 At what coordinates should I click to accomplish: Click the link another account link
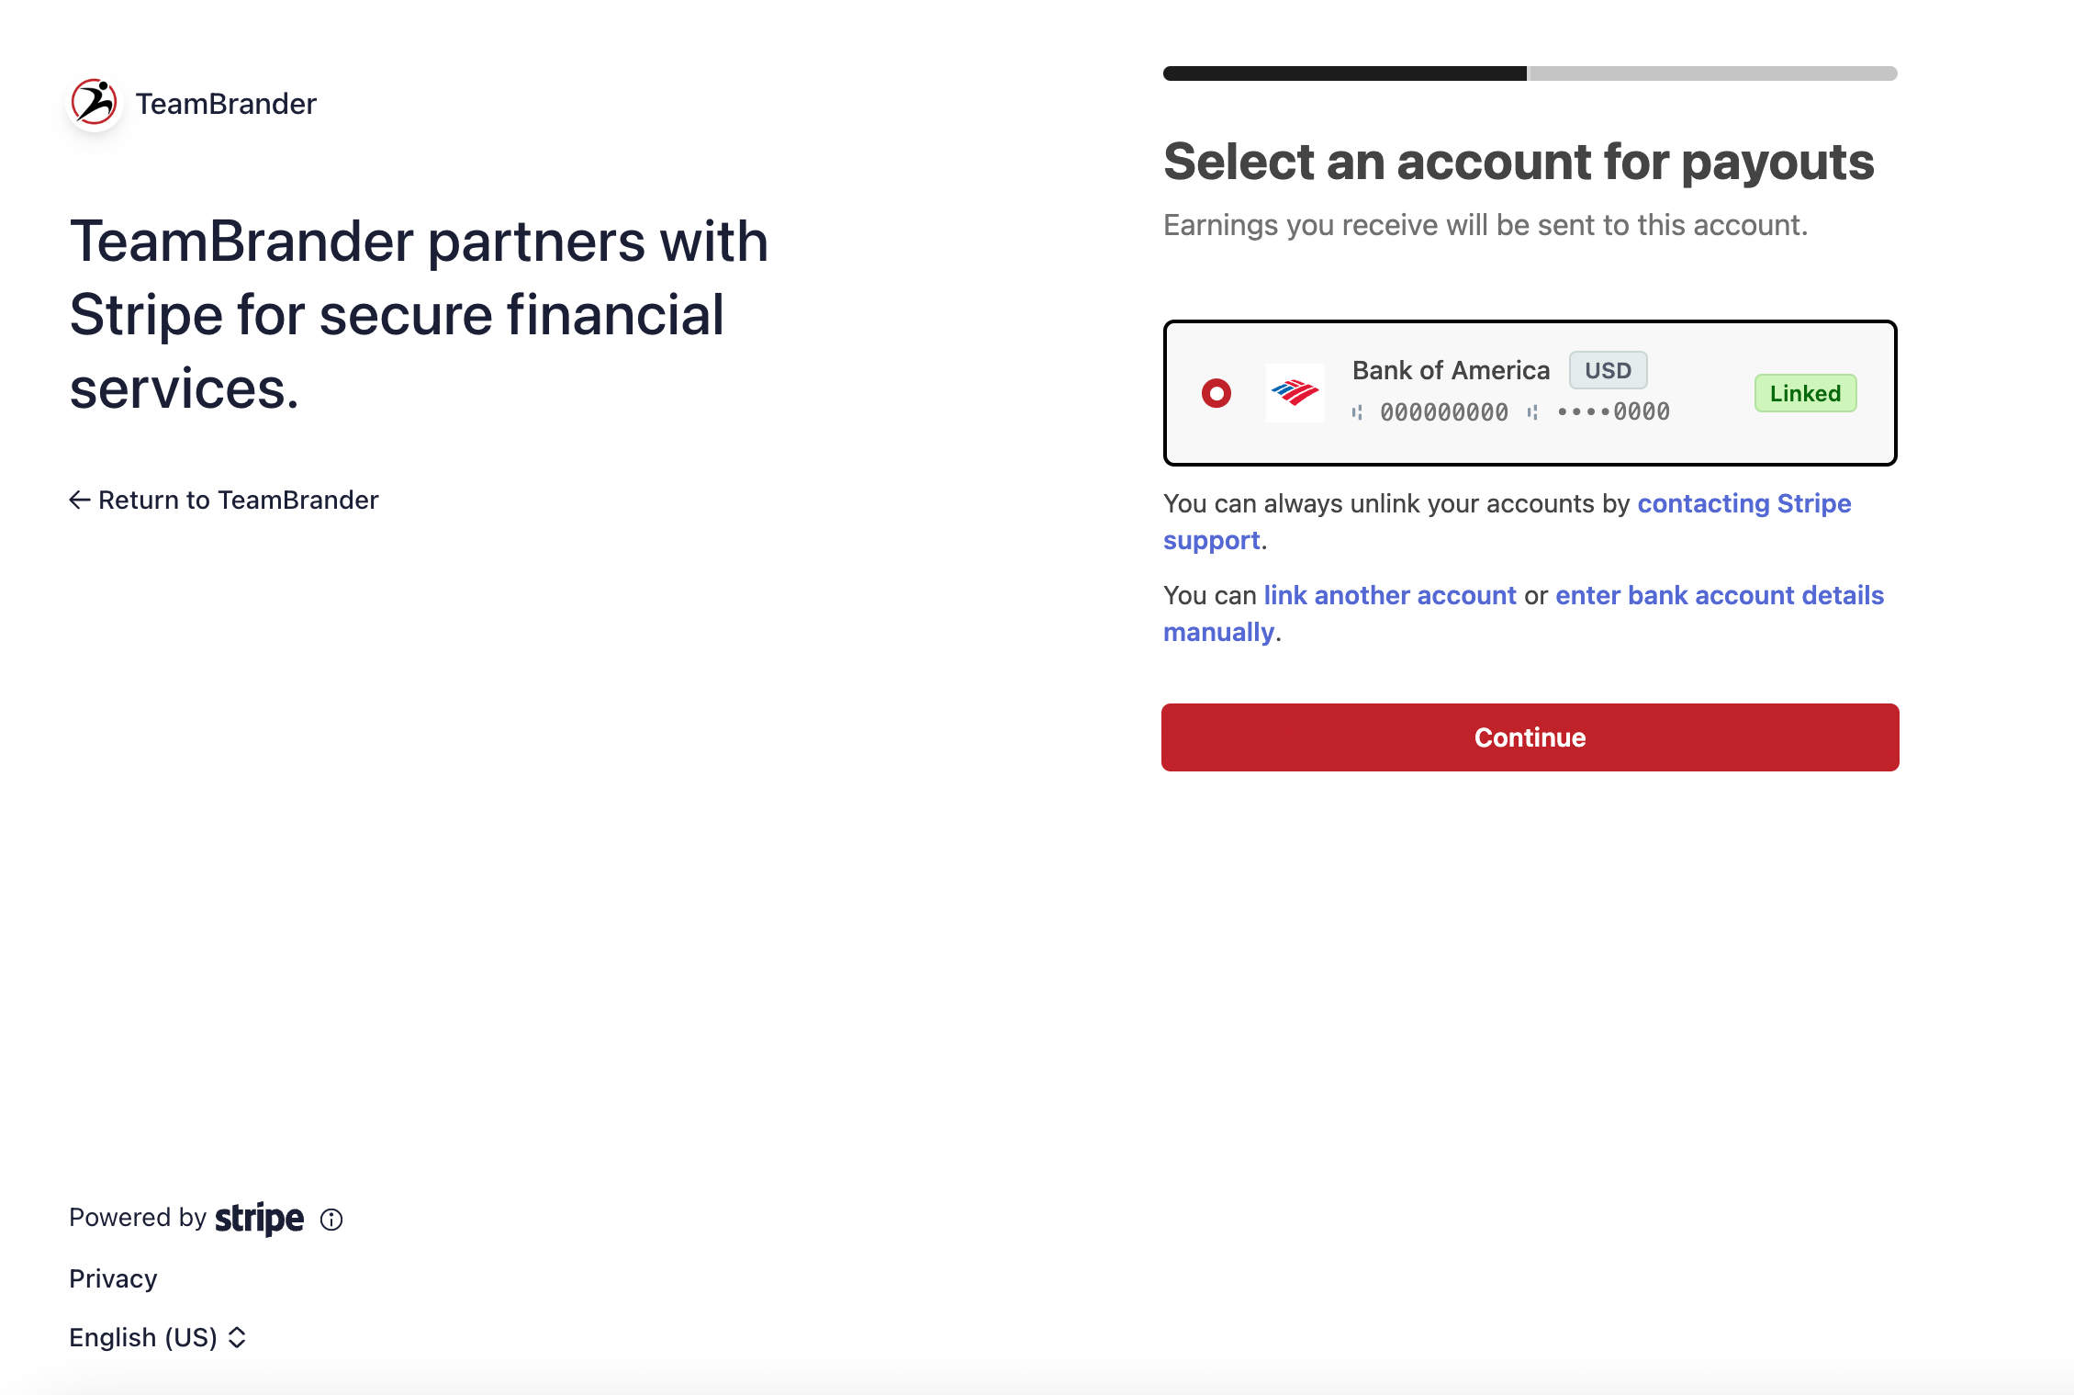[1390, 595]
